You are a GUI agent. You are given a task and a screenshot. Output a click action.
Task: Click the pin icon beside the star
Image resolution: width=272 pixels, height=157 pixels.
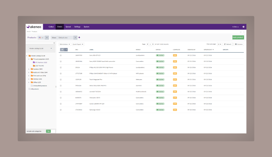tap(244, 32)
